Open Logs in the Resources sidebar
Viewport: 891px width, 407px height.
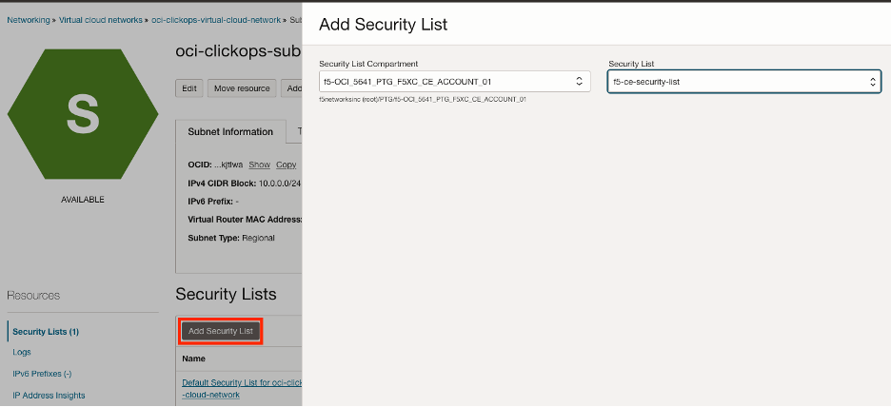22,352
